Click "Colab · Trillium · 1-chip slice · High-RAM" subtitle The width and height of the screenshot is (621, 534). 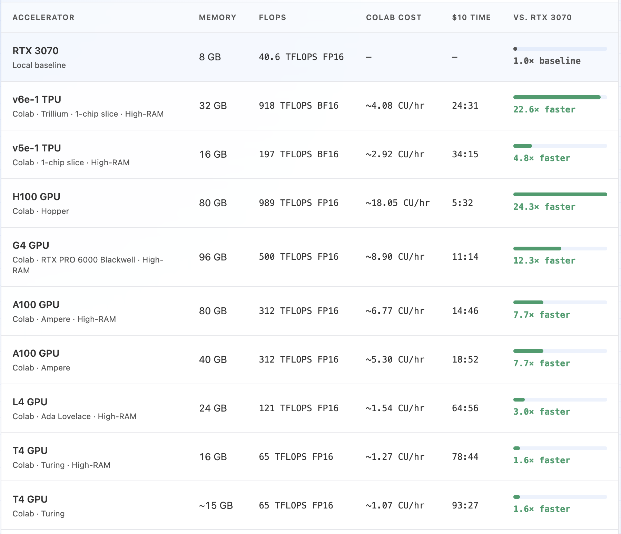[x=88, y=114]
